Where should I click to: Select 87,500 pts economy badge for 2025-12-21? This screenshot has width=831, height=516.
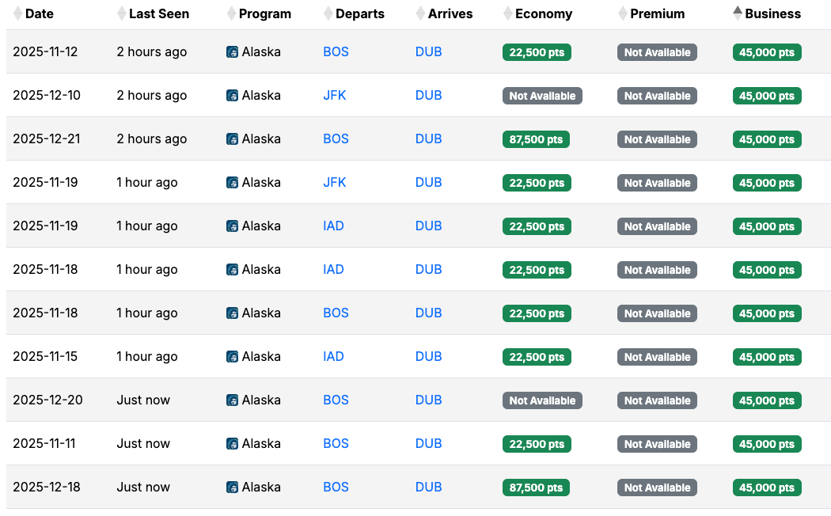point(536,139)
